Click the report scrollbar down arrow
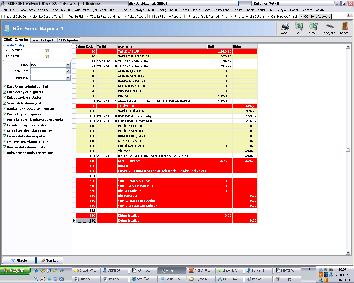 (x=348, y=252)
